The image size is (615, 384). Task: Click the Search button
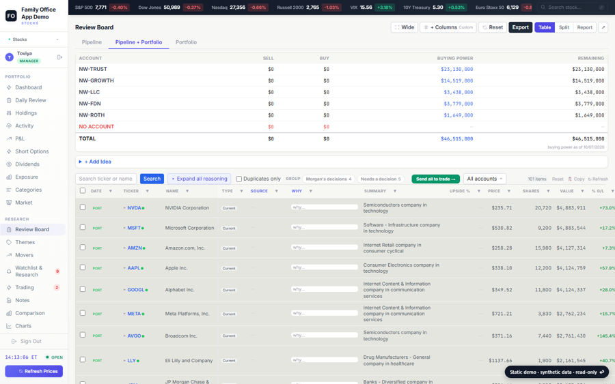point(152,179)
